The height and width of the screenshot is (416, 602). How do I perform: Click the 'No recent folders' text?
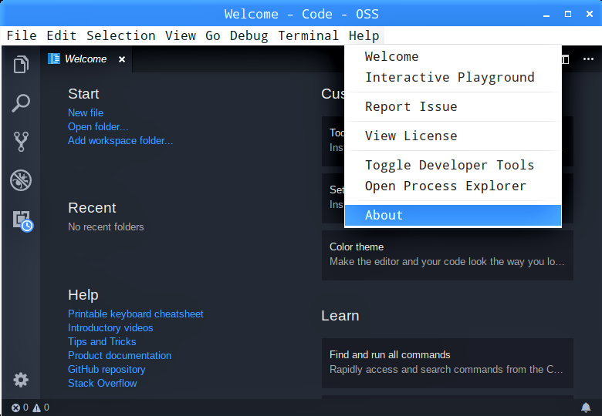106,226
